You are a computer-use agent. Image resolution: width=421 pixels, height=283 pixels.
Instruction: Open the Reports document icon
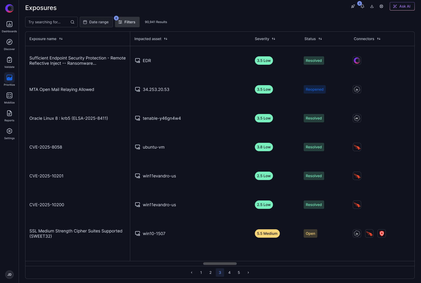pos(9,113)
